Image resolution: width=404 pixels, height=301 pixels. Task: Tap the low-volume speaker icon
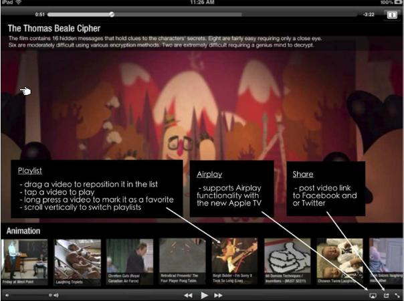point(7,296)
